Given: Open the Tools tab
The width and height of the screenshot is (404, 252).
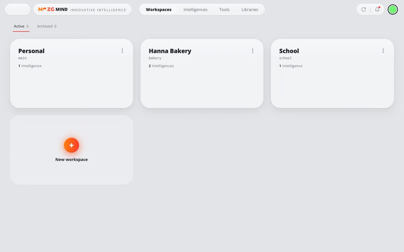Looking at the screenshot, I should point(224,10).
